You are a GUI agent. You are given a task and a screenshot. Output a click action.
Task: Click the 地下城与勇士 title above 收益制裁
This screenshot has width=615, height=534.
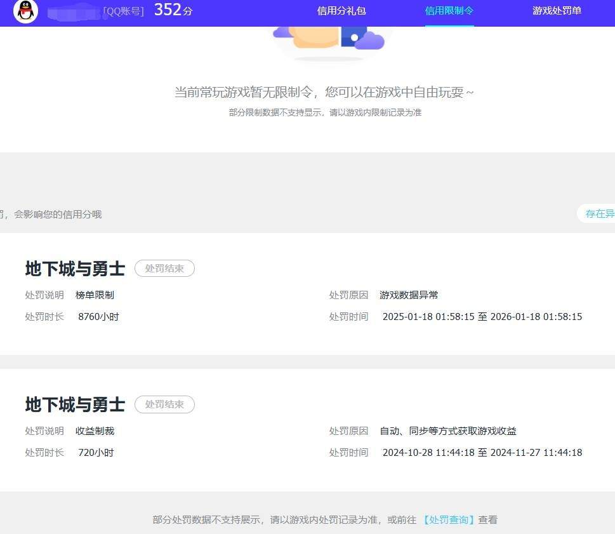[x=75, y=404]
